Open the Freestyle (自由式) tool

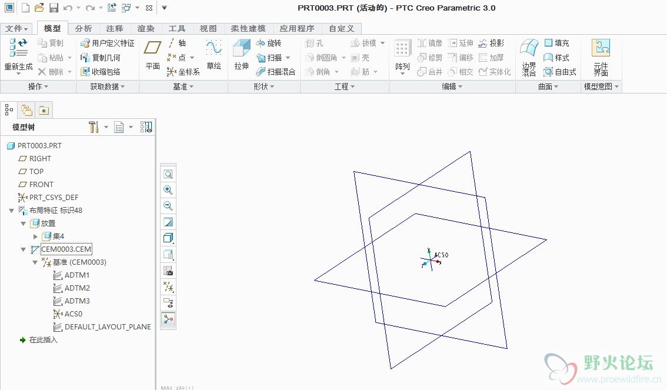[x=560, y=72]
